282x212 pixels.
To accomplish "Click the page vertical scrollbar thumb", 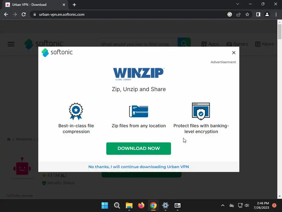I will 280,31.
